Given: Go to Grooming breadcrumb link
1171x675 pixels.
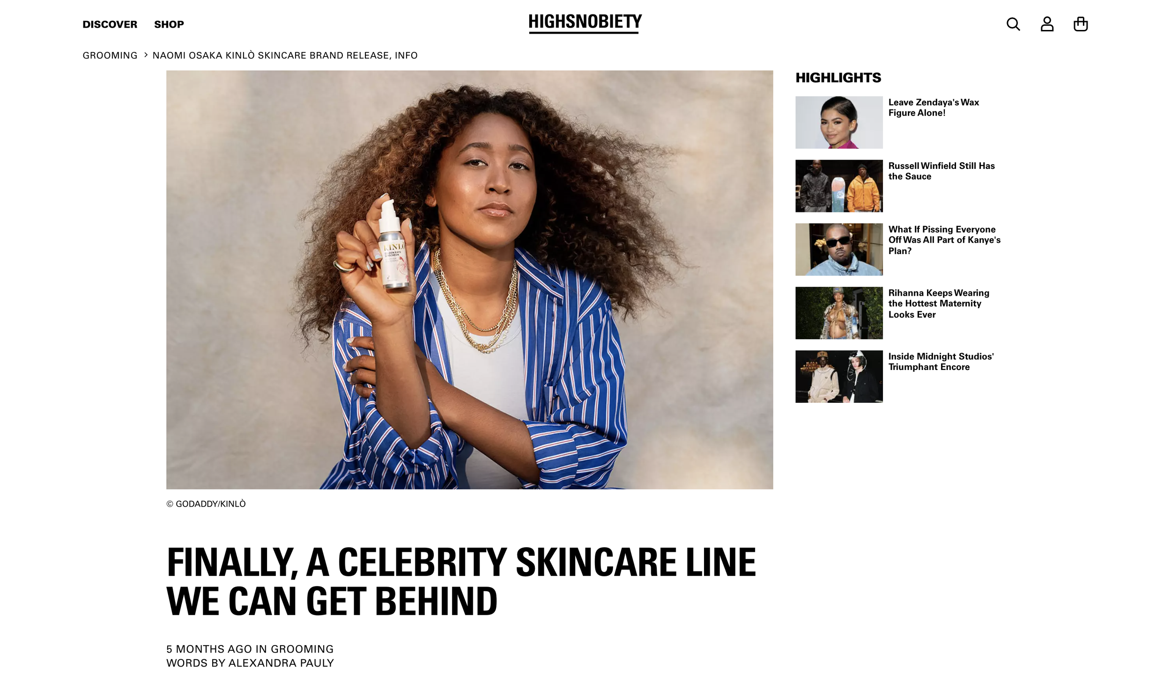Looking at the screenshot, I should click(x=110, y=55).
